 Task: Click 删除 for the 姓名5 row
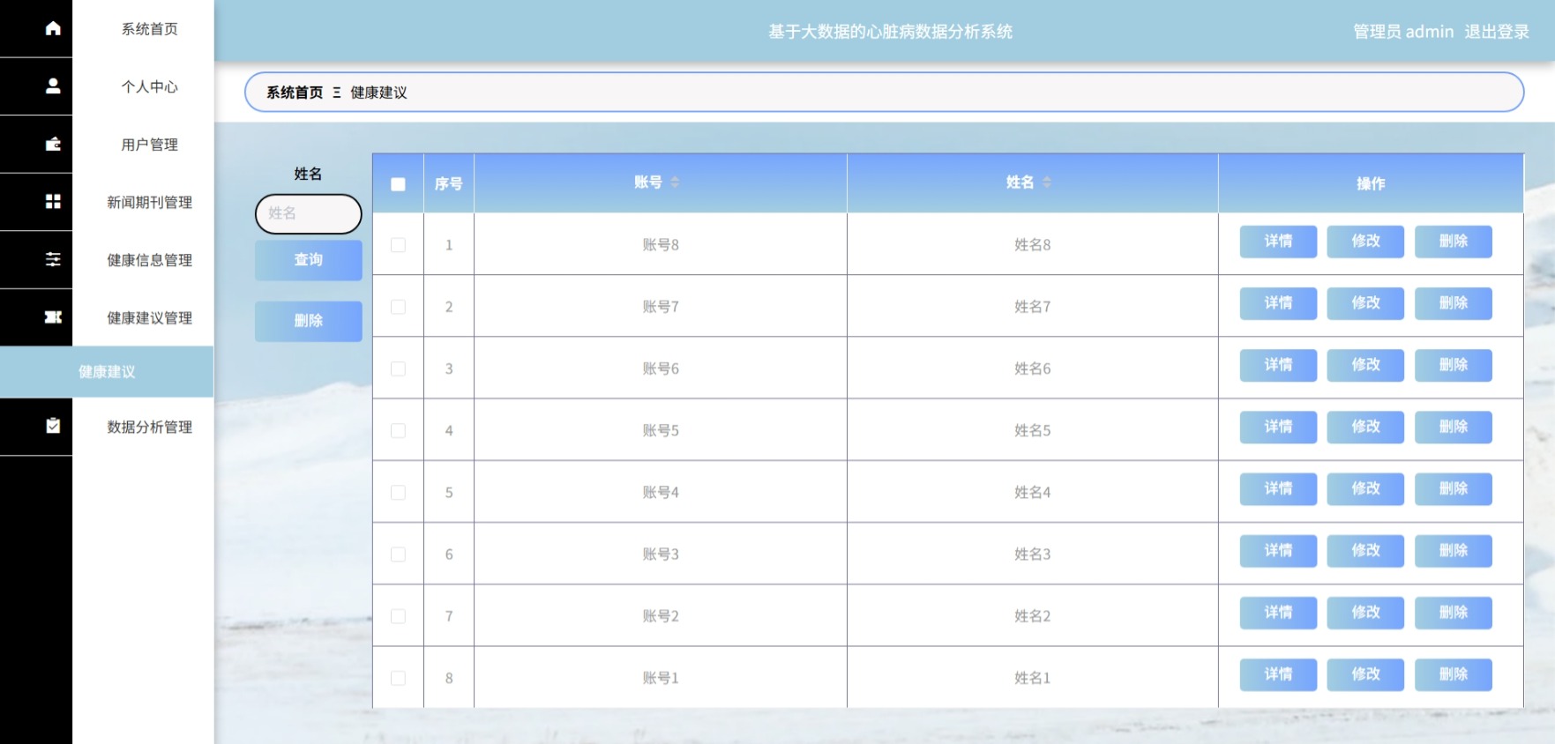pyautogui.click(x=1454, y=427)
